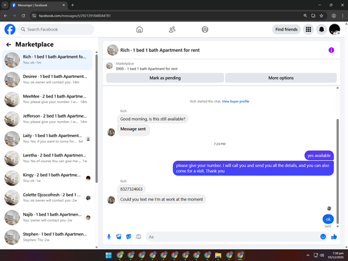
Task: Click the Find friends button
Action: [286, 29]
